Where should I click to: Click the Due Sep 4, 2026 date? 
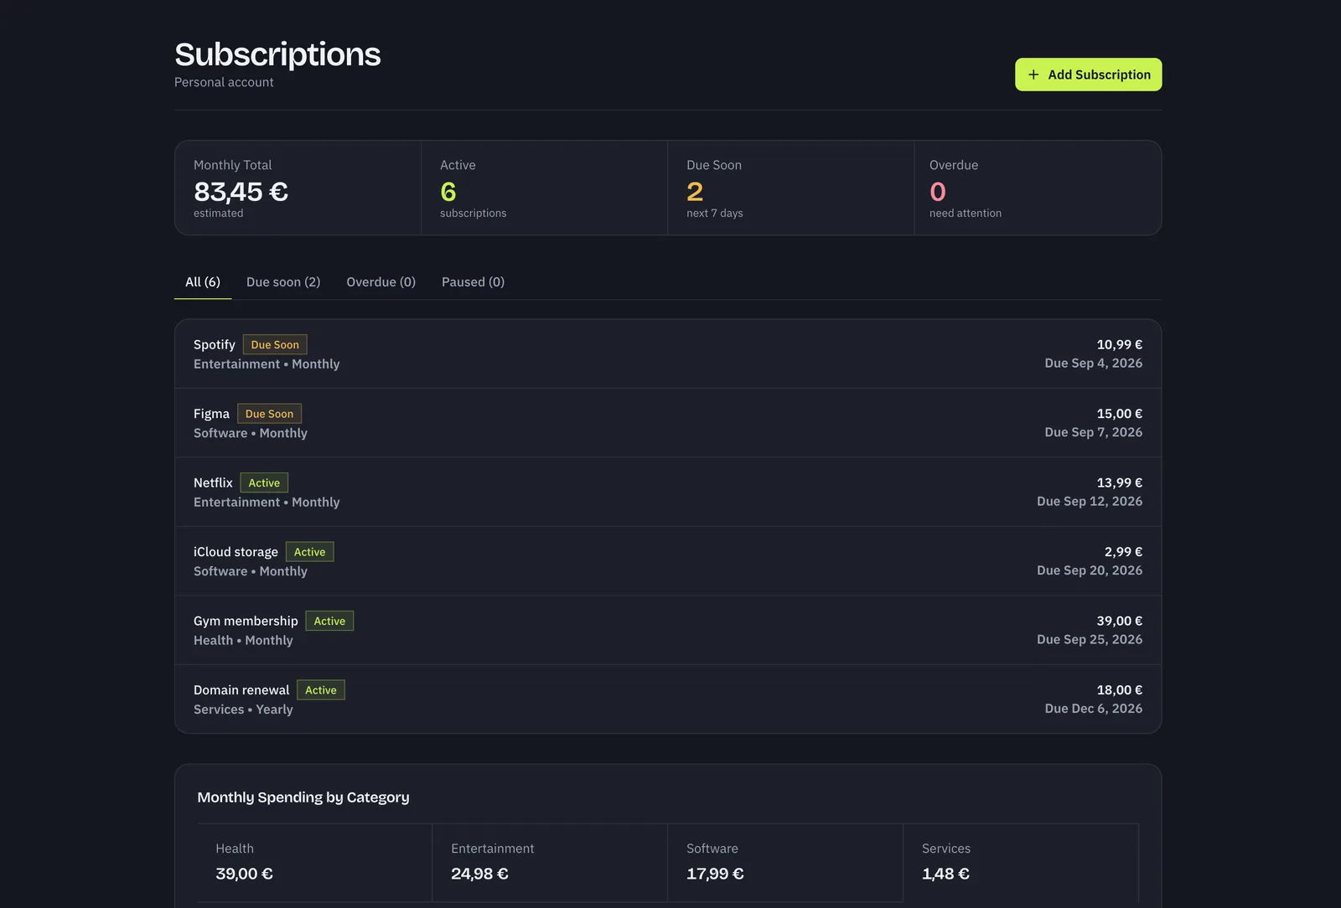click(1093, 364)
